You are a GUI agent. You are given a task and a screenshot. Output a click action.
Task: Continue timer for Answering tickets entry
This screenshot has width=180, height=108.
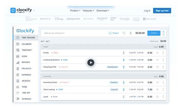(158, 82)
